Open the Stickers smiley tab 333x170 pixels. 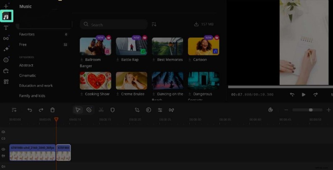click(6, 60)
